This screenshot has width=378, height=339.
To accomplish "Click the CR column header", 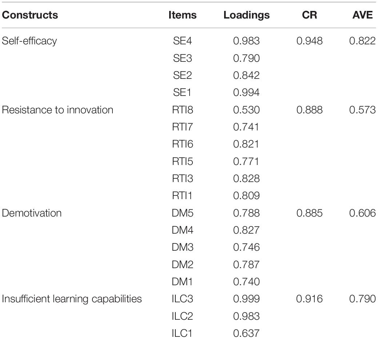I will pos(310,15).
